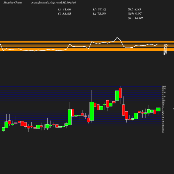Click the 56 price axis label
The height and width of the screenshot is (174, 174).
click(163, 122)
